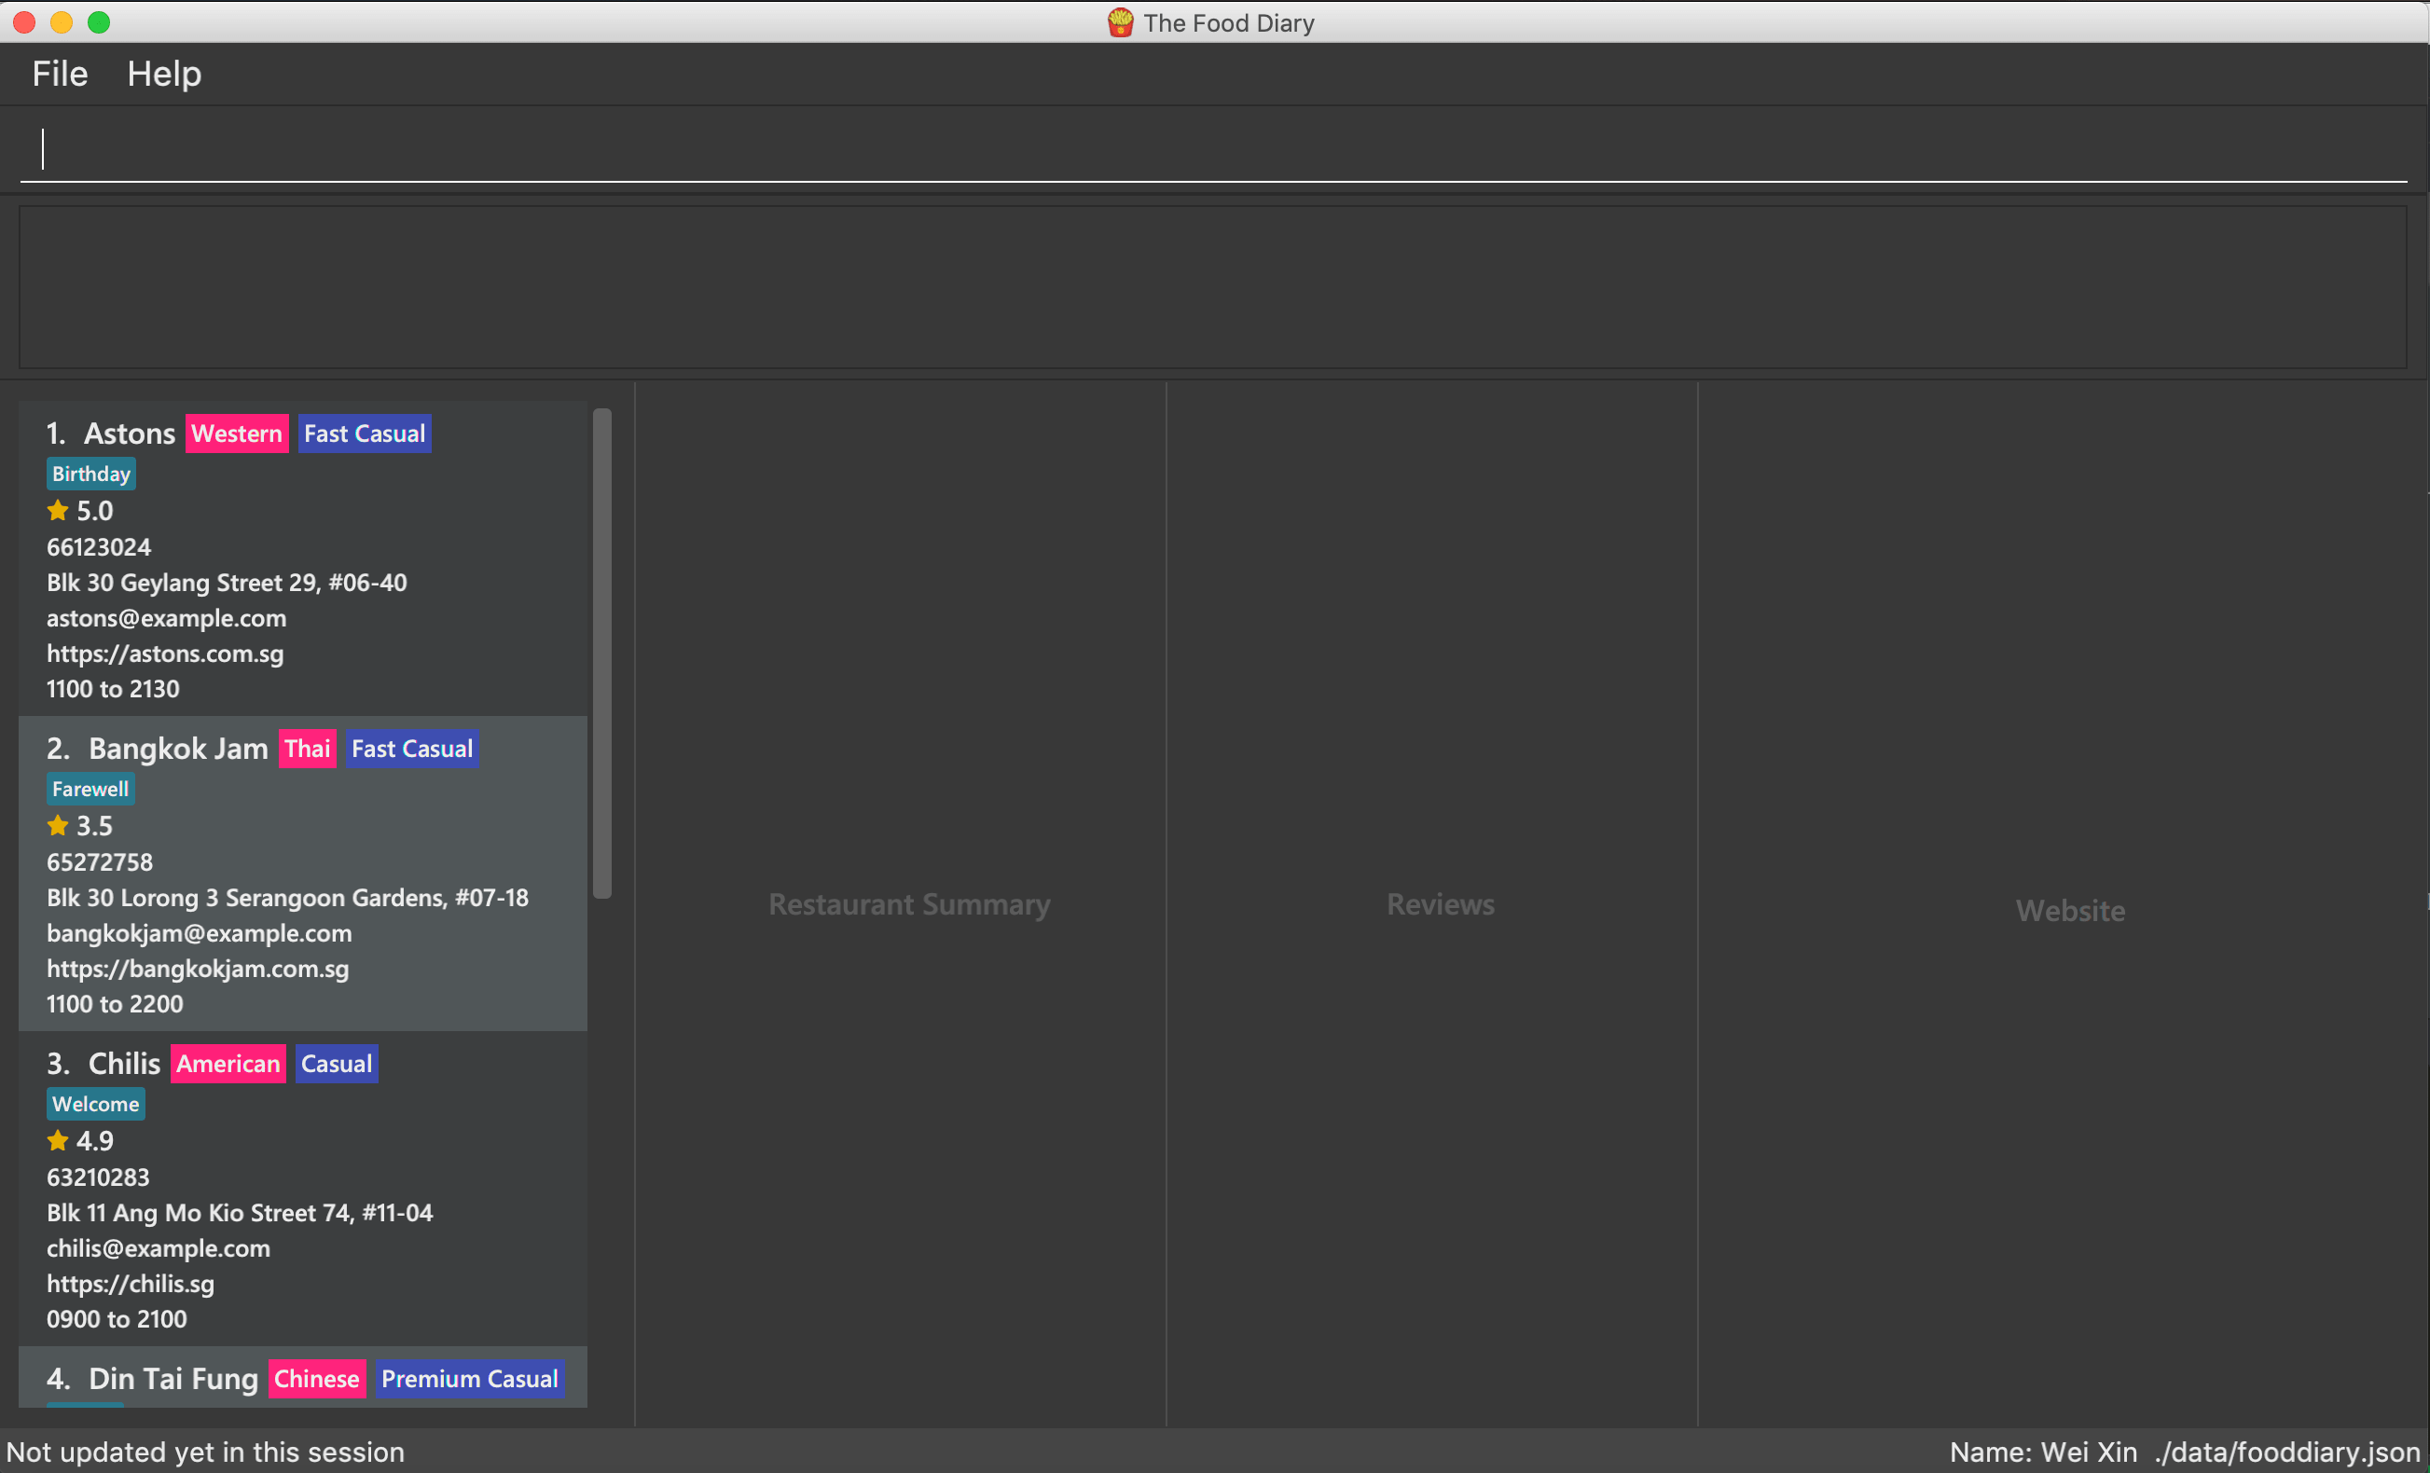Click the Farewell tag
Screen dimensions: 2430x1473
[90, 789]
